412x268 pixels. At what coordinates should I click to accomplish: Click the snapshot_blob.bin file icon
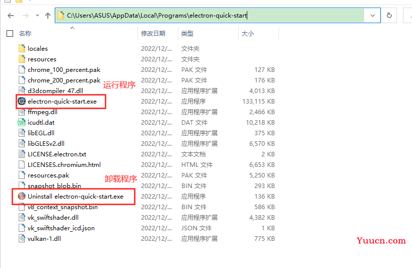coord(22,185)
